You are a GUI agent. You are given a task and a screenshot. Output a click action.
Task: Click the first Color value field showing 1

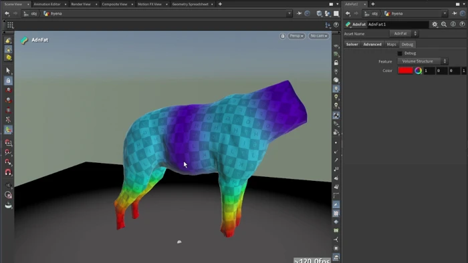(429, 71)
